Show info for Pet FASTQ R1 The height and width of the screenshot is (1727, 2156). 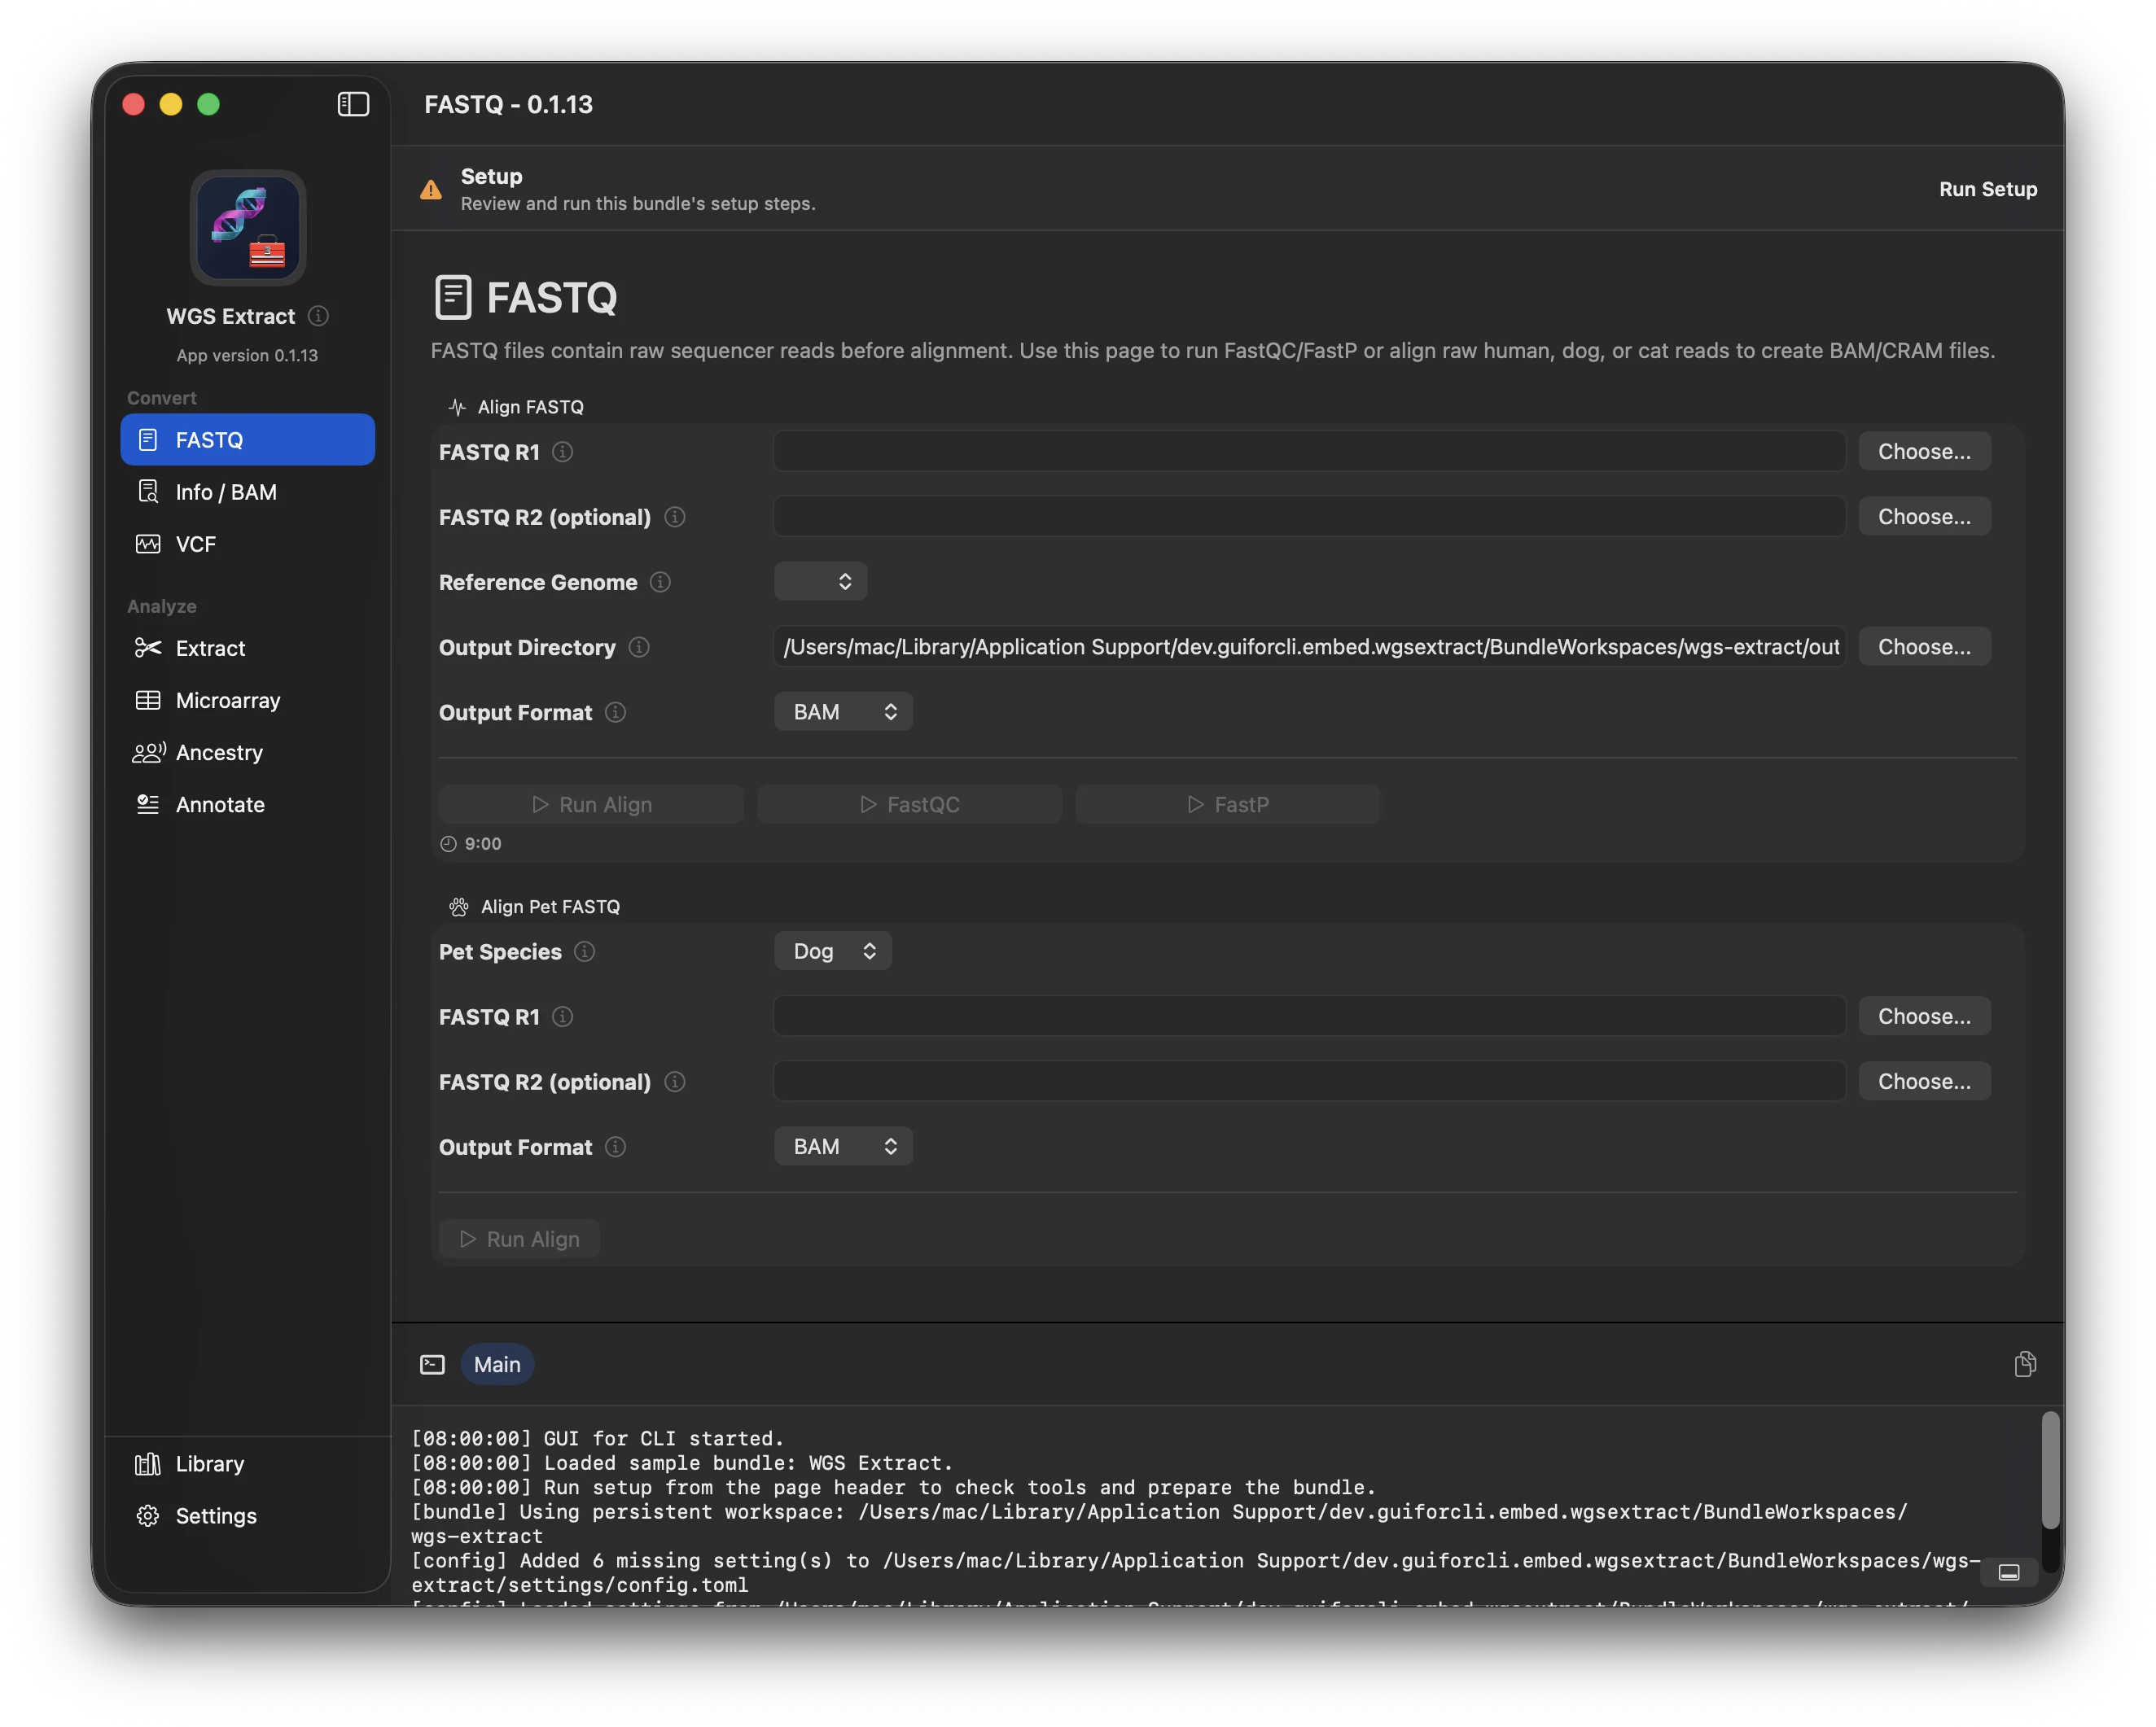(x=563, y=1016)
